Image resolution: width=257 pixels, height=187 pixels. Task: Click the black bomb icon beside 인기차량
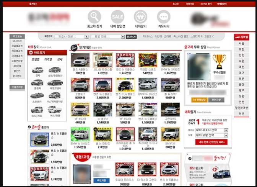(x=74, y=48)
